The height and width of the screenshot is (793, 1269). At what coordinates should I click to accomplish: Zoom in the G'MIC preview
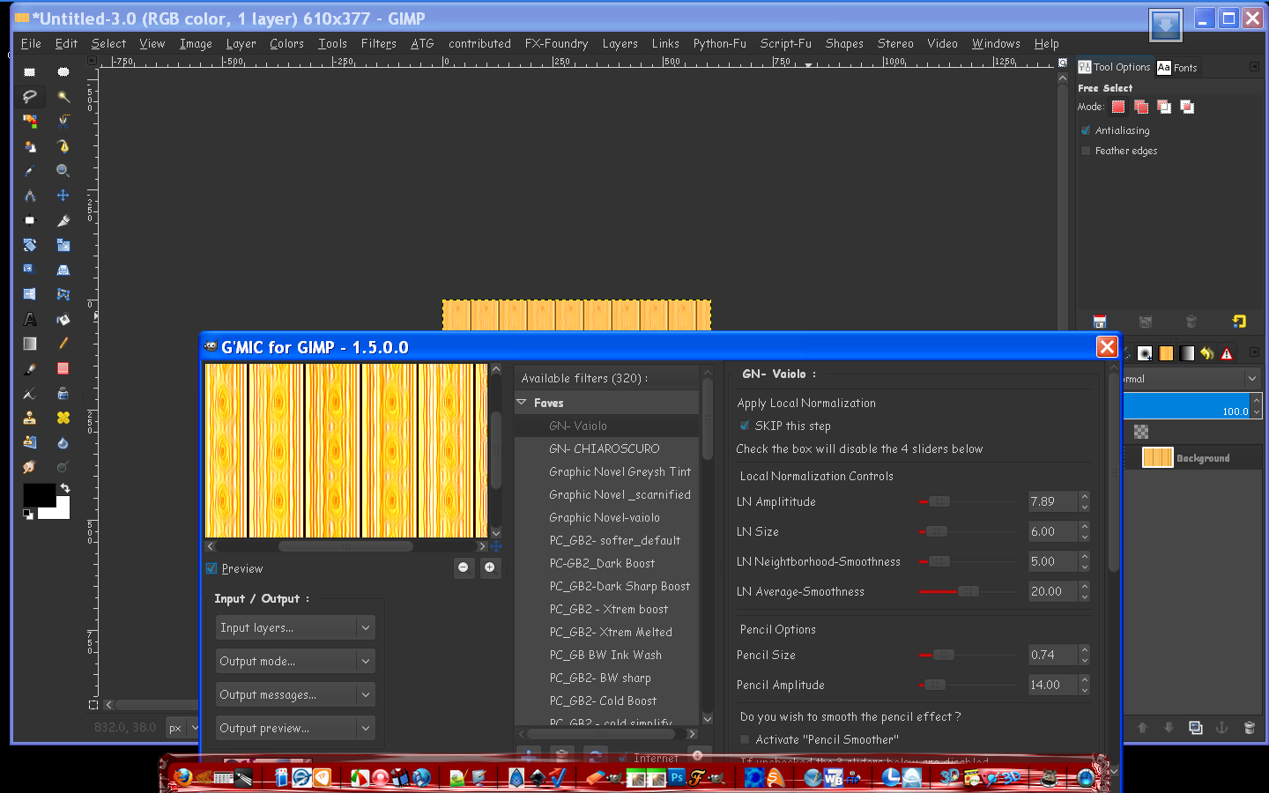(x=490, y=568)
